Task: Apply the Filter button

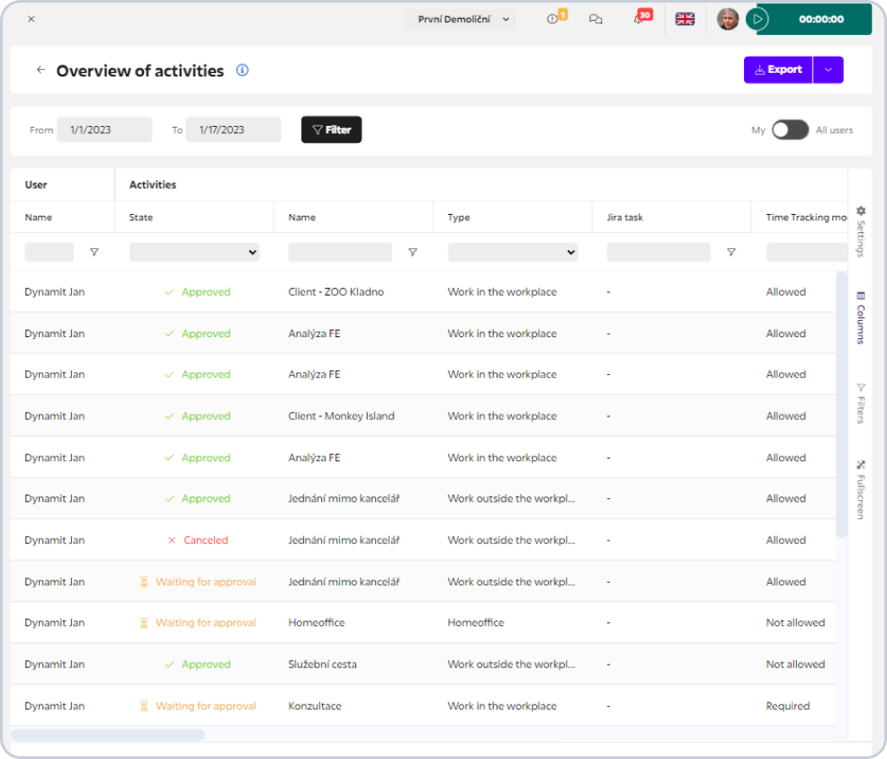Action: coord(331,130)
